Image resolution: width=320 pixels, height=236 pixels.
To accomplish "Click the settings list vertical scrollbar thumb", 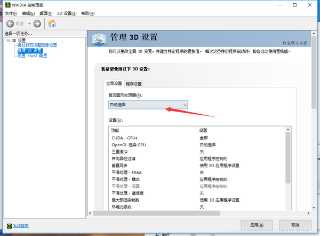I will pyautogui.click(x=288, y=158).
